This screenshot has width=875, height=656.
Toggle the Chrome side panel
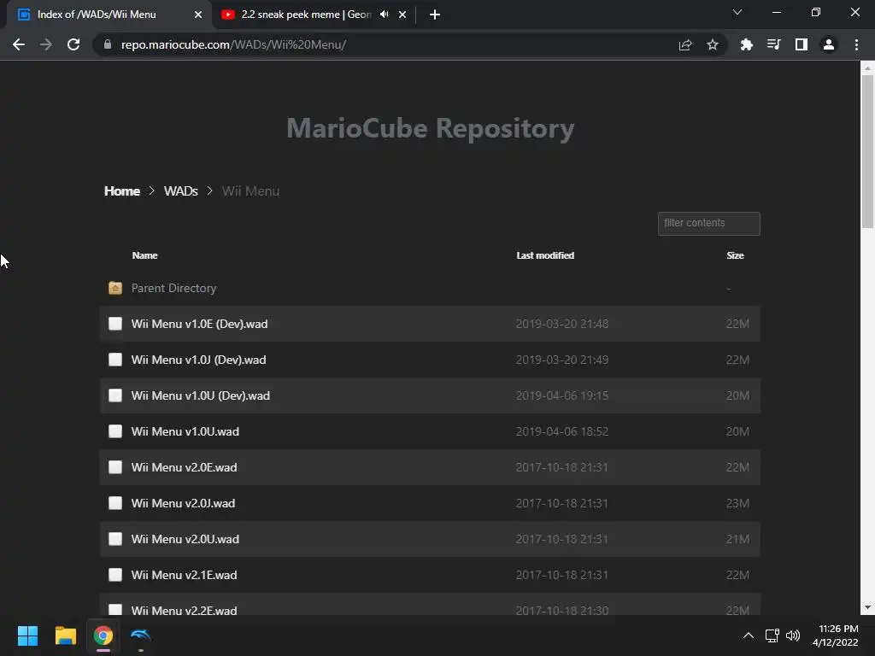(x=802, y=44)
